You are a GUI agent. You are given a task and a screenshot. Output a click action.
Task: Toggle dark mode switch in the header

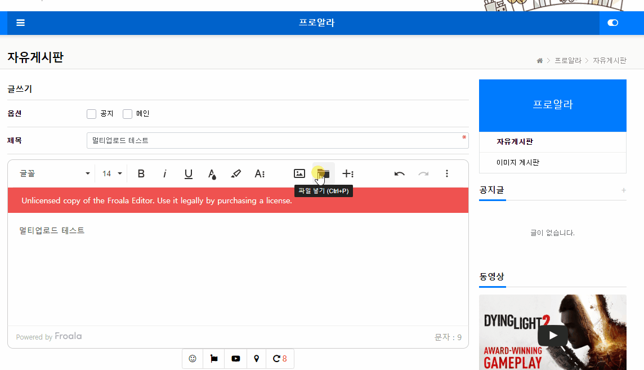[612, 23]
